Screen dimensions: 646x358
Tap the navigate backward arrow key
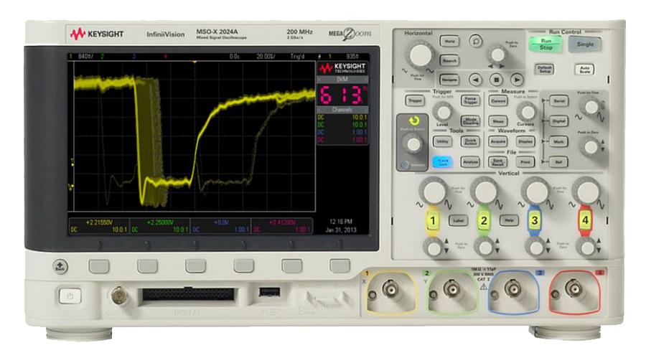tap(476, 80)
